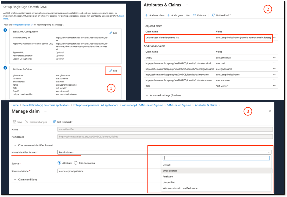The width and height of the screenshot is (287, 197).
Task: Open the Learn more link
Action: pyautogui.click(x=122, y=16)
